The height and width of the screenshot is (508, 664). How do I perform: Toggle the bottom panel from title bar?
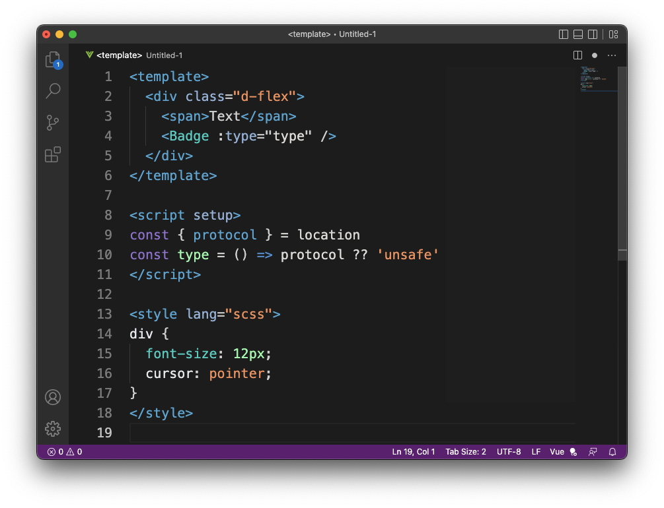pos(578,34)
